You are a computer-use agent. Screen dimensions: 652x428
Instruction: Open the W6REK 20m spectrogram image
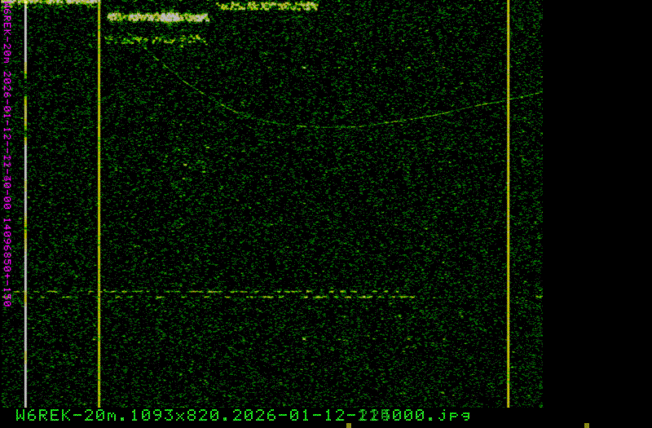[x=271, y=204]
